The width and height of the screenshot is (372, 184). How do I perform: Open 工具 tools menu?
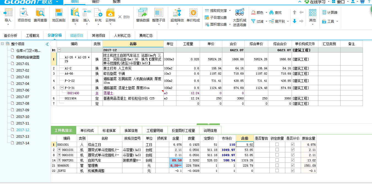(x=330, y=21)
